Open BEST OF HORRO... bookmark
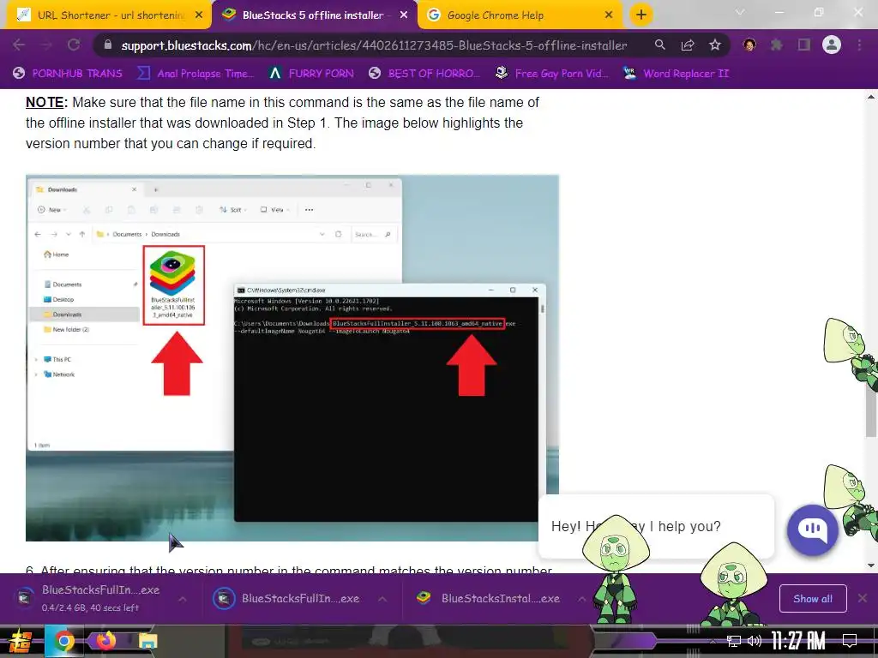 pyautogui.click(x=424, y=74)
